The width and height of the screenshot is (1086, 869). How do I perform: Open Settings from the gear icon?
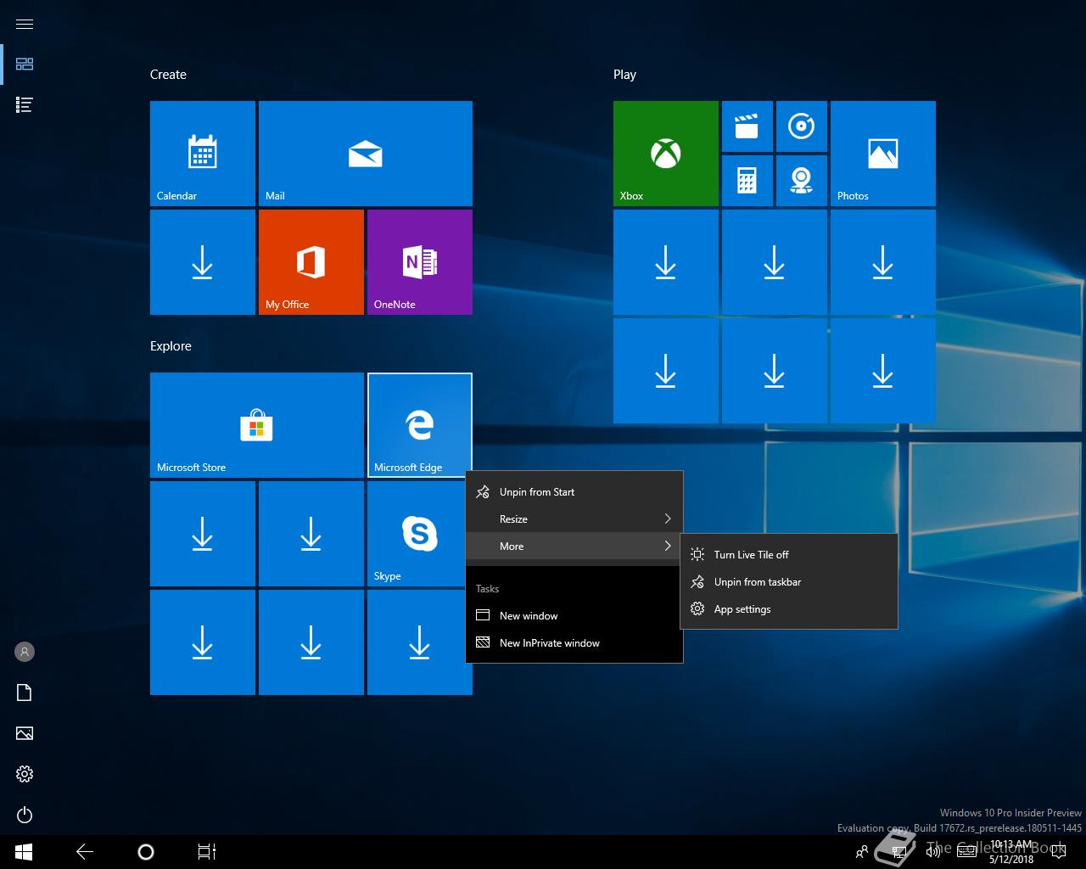point(25,774)
